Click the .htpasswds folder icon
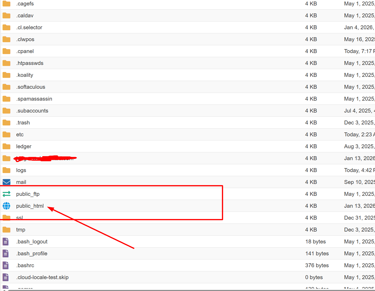This screenshot has width=375, height=291. click(x=6, y=63)
